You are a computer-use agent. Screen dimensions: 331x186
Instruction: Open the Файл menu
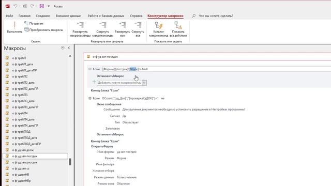(x=9, y=16)
